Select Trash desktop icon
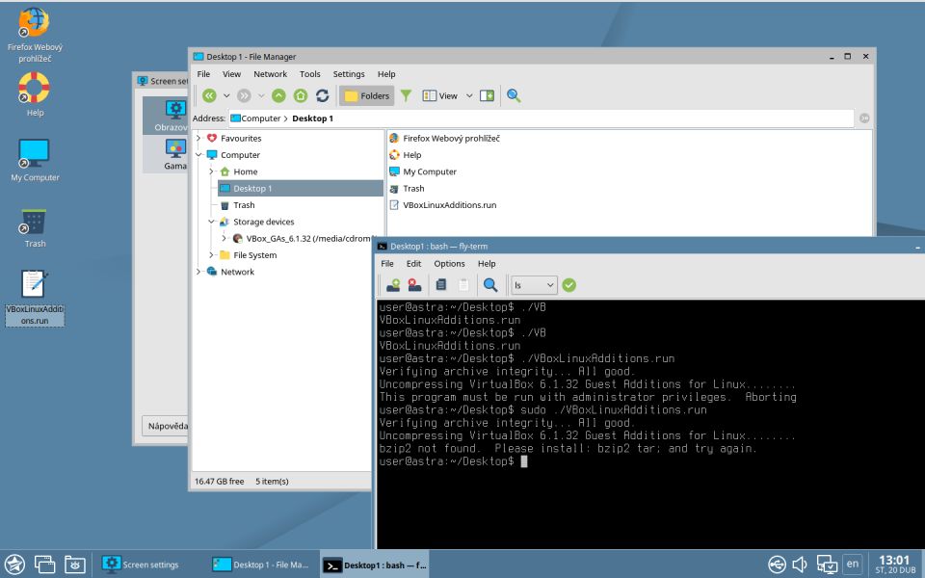This screenshot has height=578, width=925. (35, 228)
